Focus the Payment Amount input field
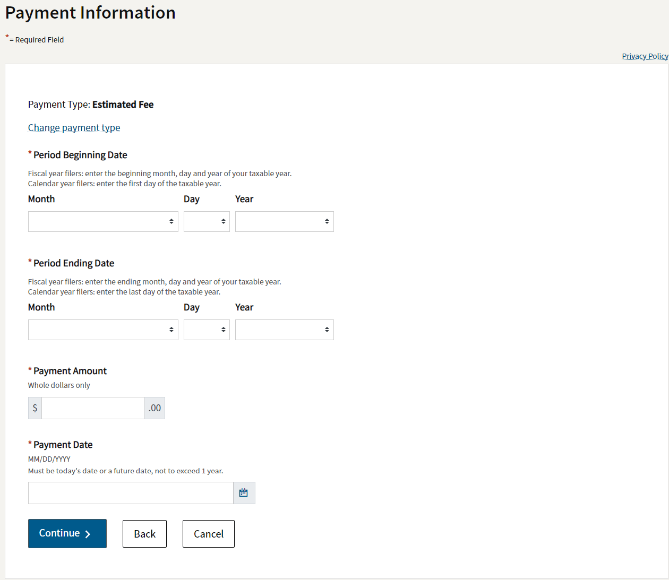Viewport: 669px width, 580px height. 93,408
